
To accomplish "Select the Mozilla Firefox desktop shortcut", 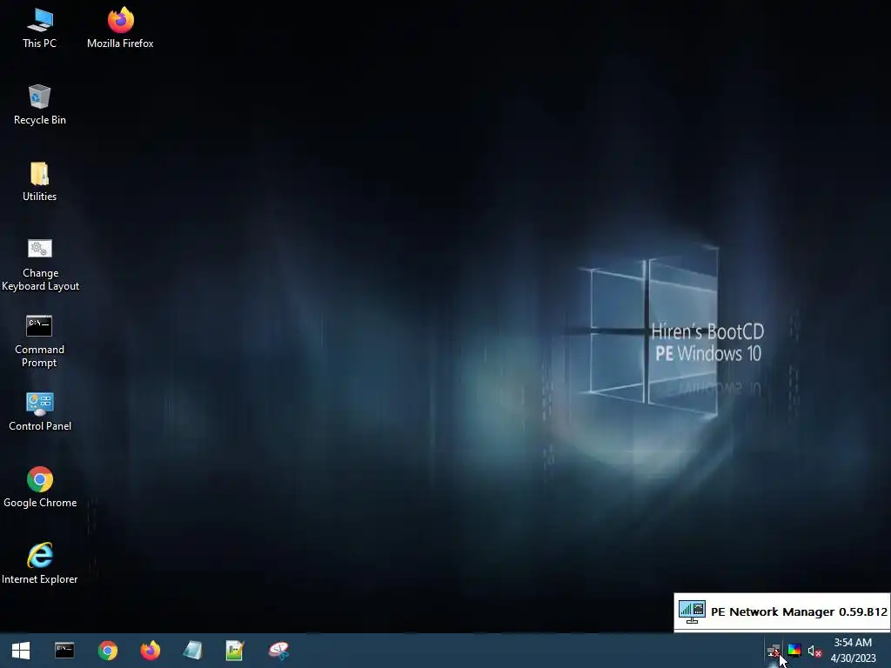I will tap(120, 29).
